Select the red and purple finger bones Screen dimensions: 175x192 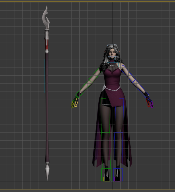[149, 103]
